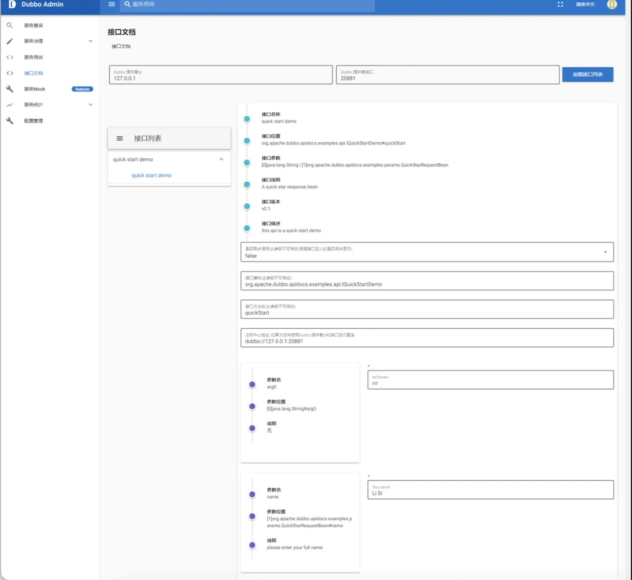
Task: Expand the 服务统计 chevron
Action: point(90,105)
